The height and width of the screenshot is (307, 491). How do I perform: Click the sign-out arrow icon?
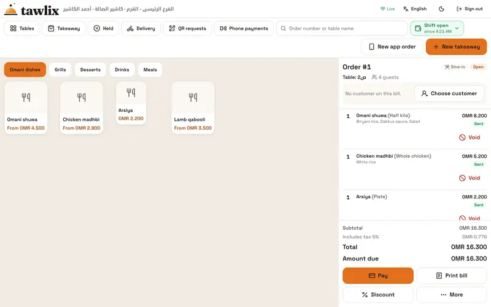459,9
